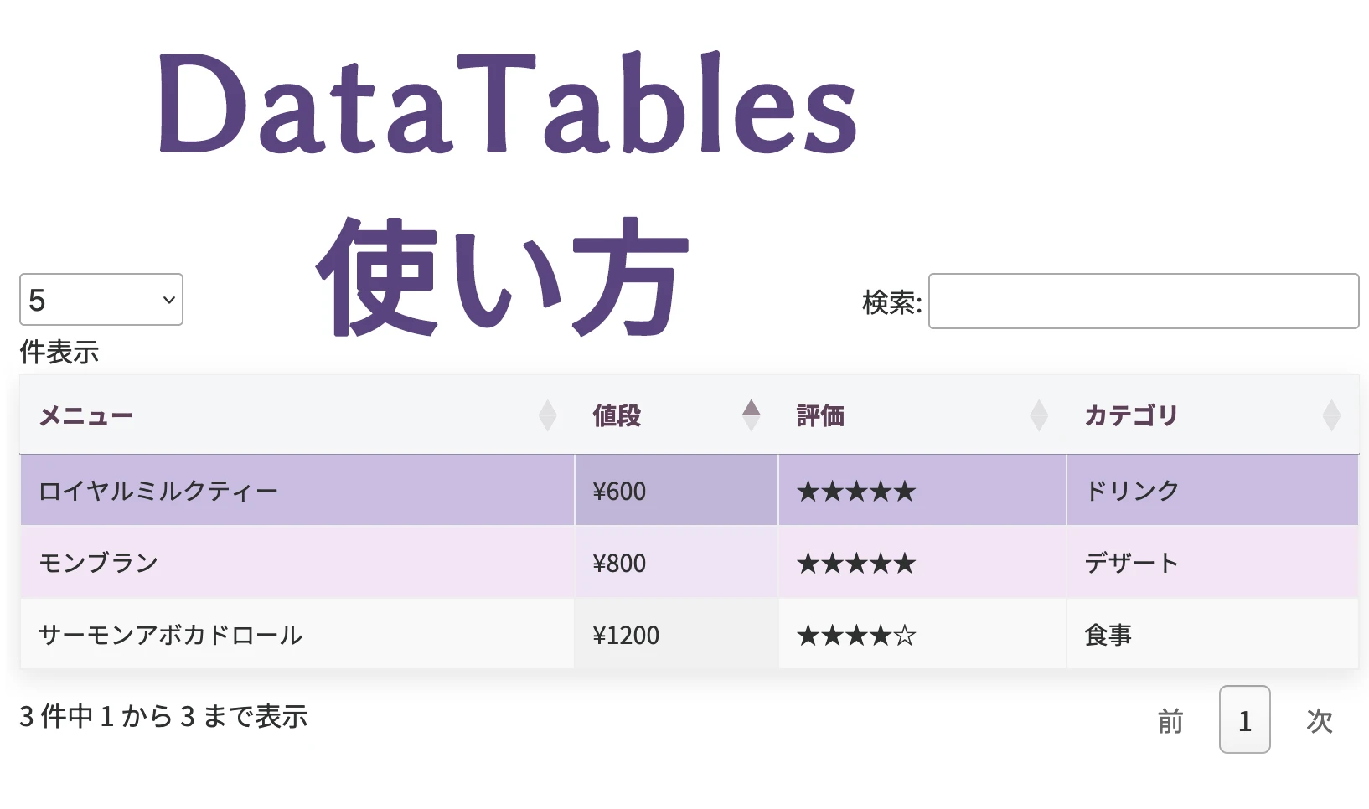Screen dimensions: 1369x809
Task: Click the half-filled star of サーモンアボカドロール rating
Action: (x=906, y=635)
